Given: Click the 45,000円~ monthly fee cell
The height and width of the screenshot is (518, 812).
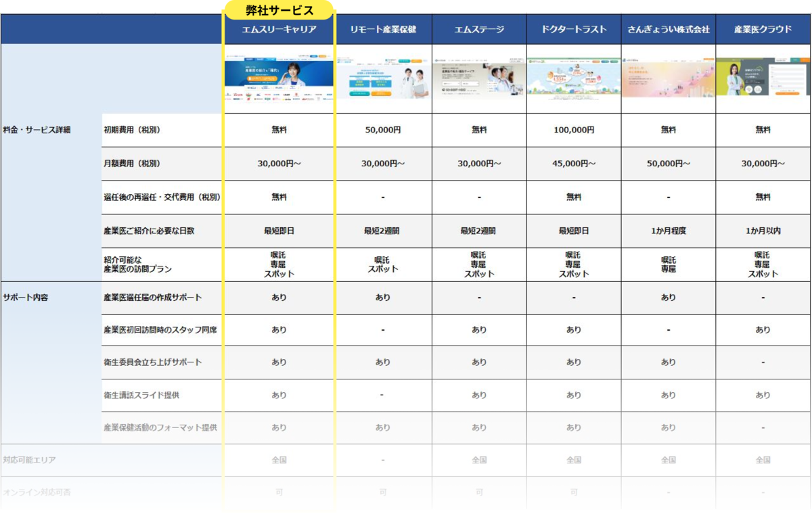Looking at the screenshot, I should (x=574, y=164).
